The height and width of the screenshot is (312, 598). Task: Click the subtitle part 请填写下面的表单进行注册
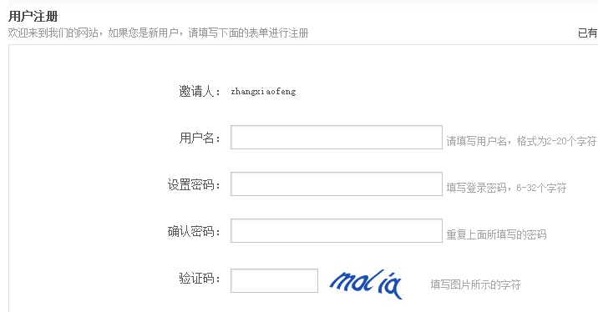(248, 33)
